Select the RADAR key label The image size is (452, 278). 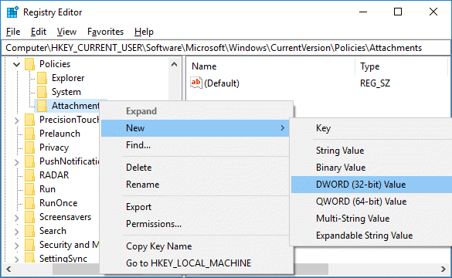click(x=54, y=175)
